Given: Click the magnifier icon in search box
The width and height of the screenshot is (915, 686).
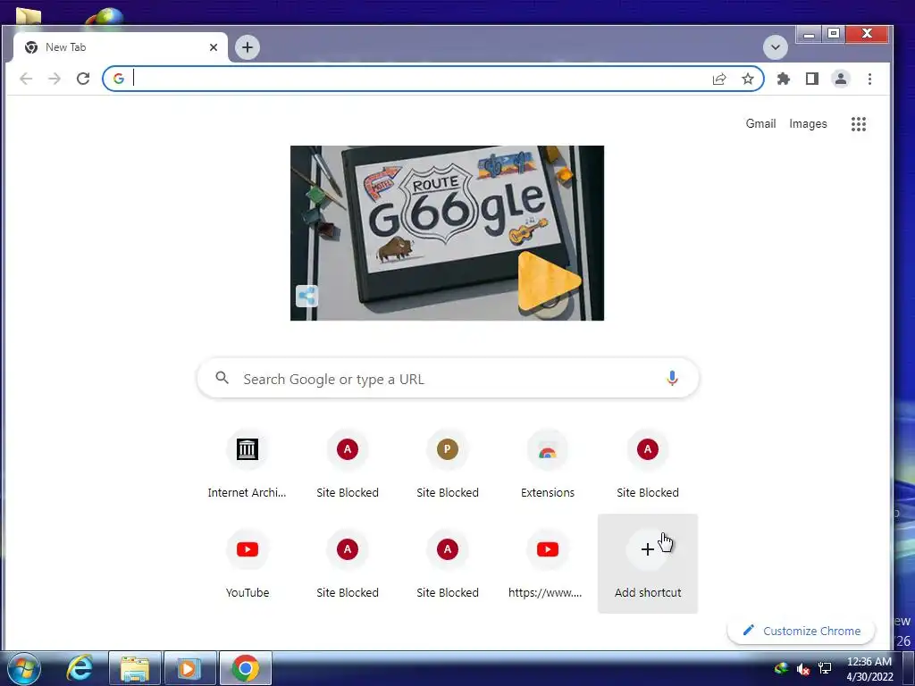Looking at the screenshot, I should click(x=222, y=378).
